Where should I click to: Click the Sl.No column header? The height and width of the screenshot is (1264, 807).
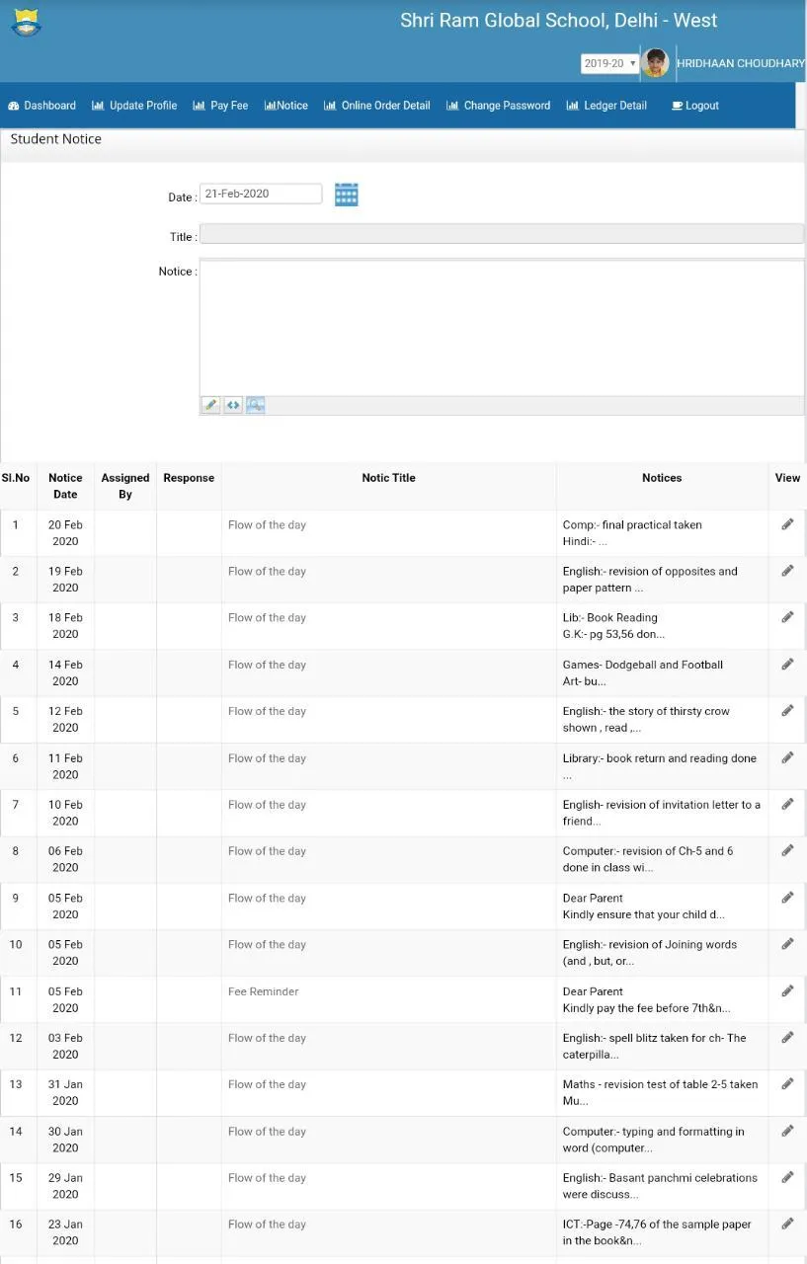point(16,478)
